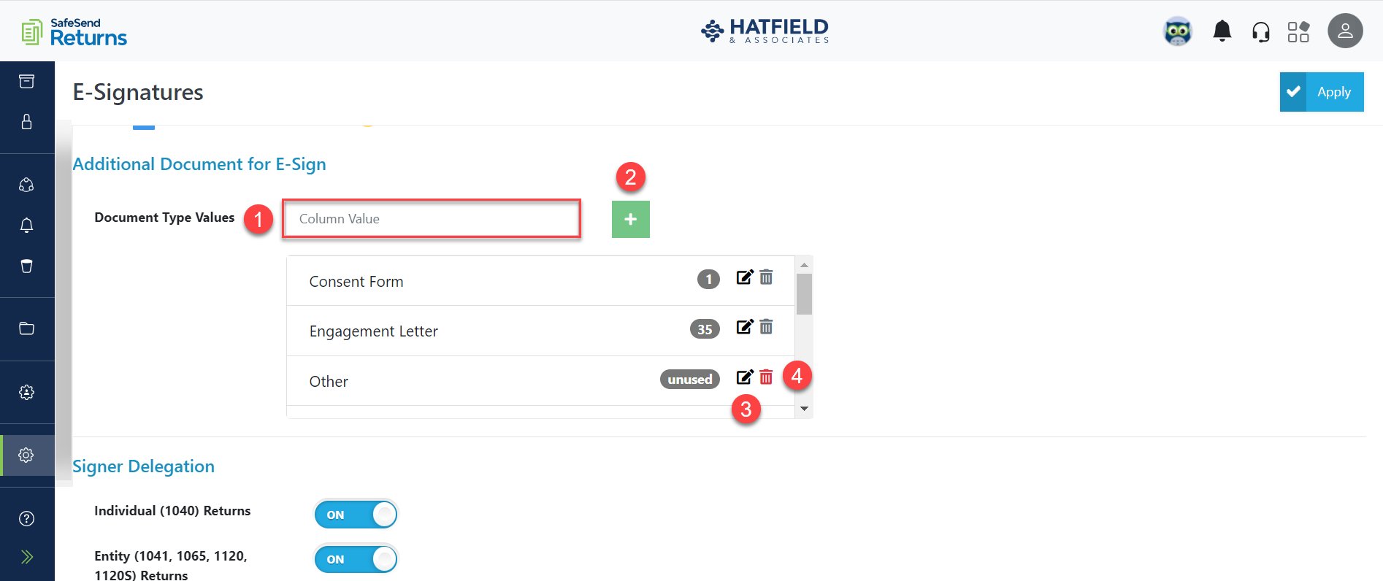Open the highlighted settings gear in sidebar

(x=27, y=455)
